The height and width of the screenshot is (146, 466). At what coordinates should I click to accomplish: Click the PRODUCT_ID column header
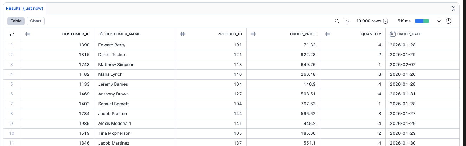(230, 34)
